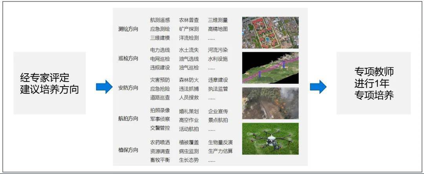
Task: Click the 农林普查 item
Action: click(x=189, y=20)
